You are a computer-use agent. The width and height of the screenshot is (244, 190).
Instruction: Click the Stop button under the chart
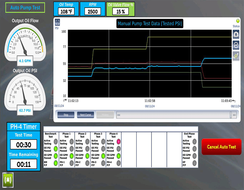[x=66, y=115]
